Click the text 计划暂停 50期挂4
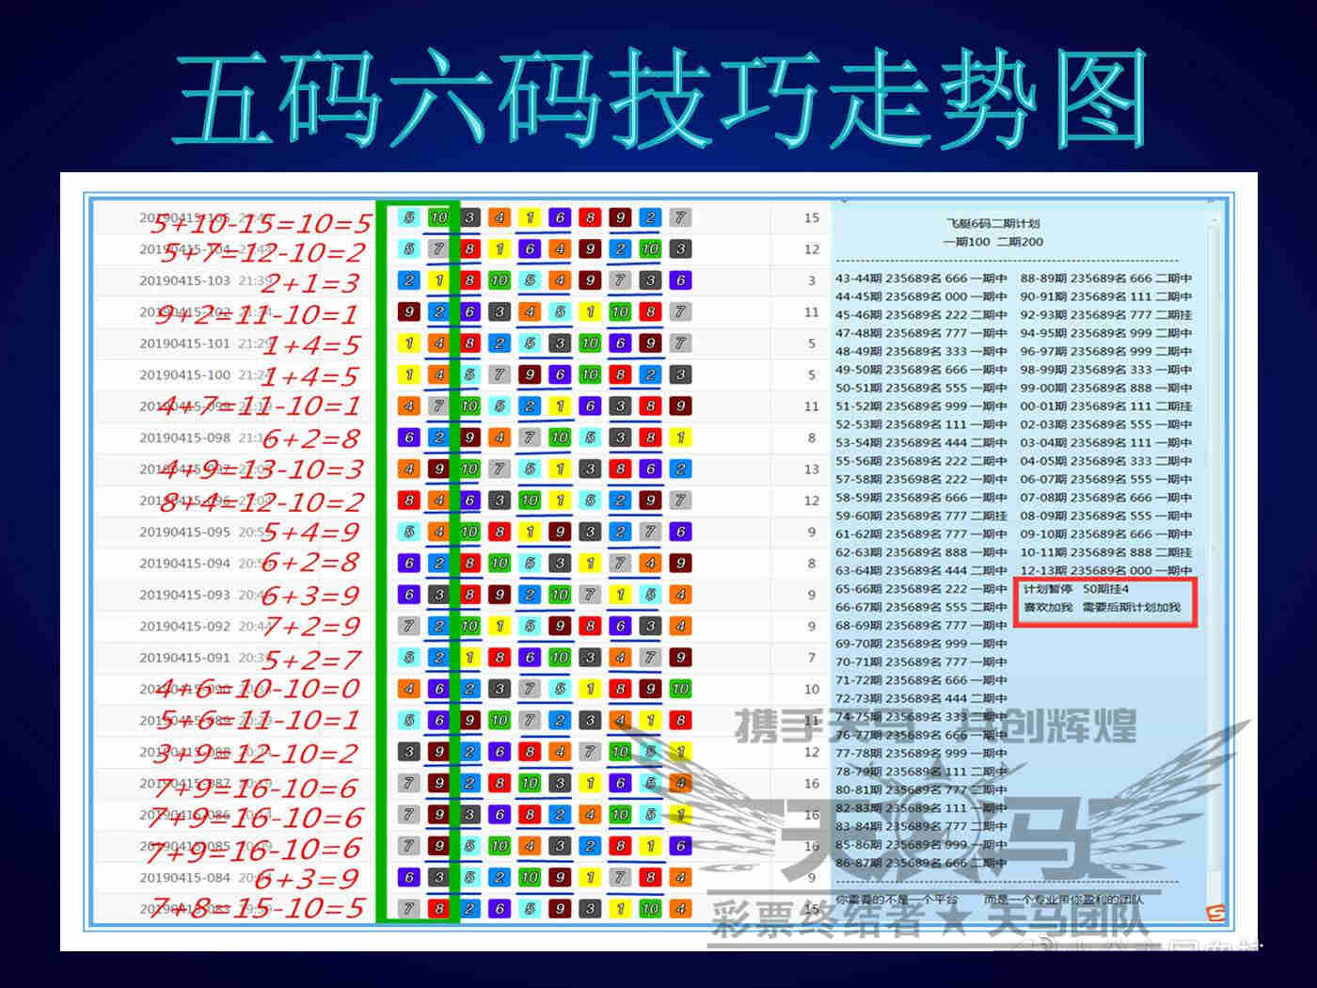Image resolution: width=1317 pixels, height=988 pixels. (x=1076, y=589)
